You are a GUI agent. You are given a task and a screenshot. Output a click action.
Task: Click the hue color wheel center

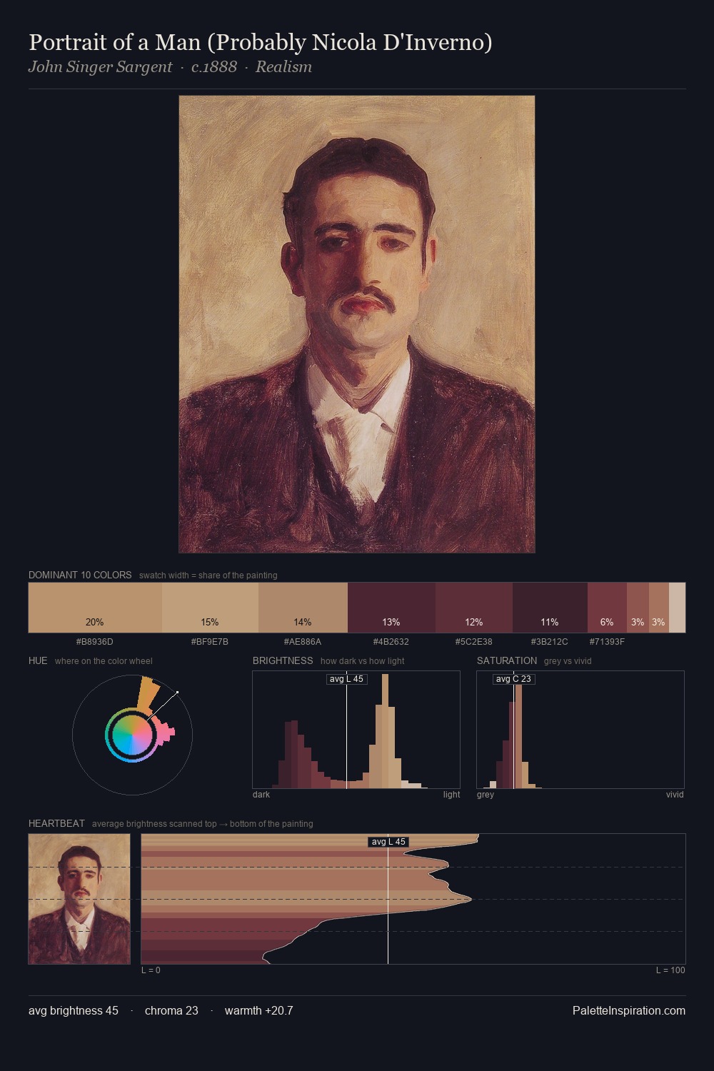click(x=132, y=735)
